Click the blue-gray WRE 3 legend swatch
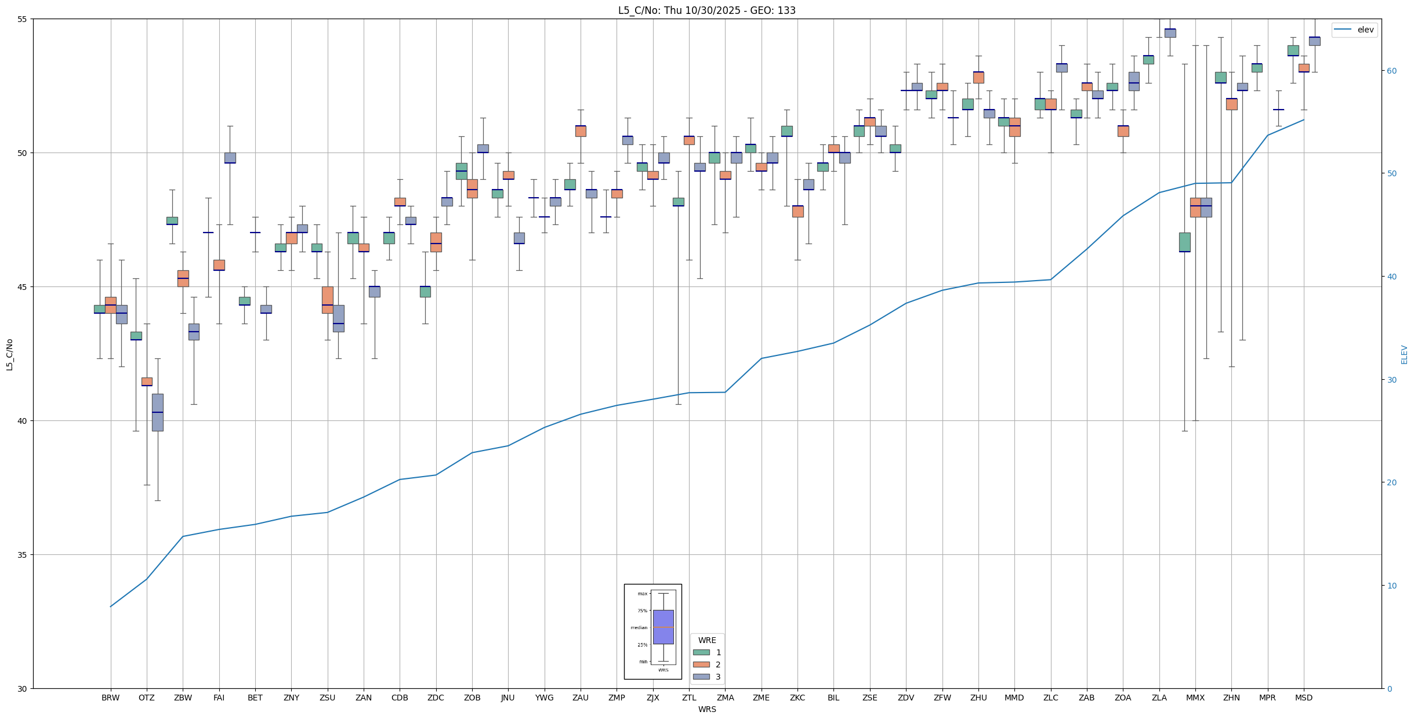Viewport: 1414px width, 719px height. point(701,677)
